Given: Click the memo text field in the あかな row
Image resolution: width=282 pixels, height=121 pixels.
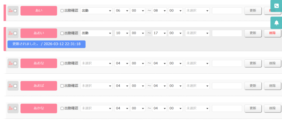Looking at the screenshot, I should [227, 108].
